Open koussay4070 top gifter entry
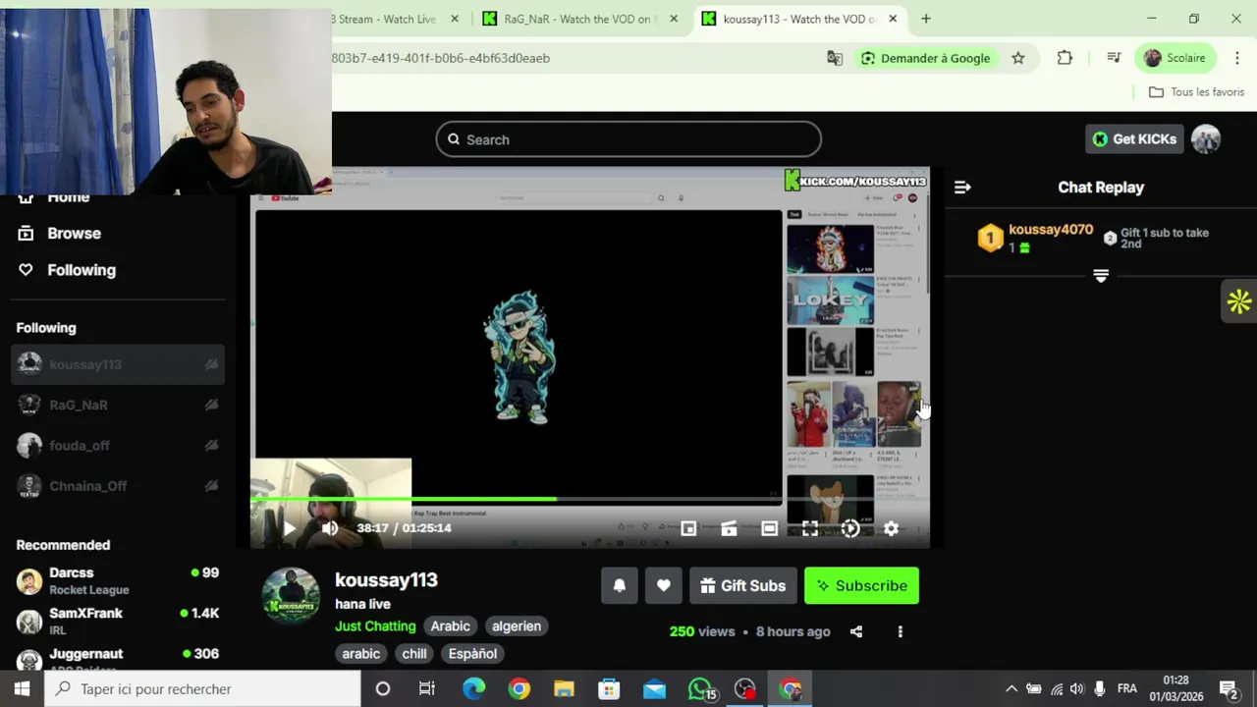The image size is (1257, 707). (1037, 238)
